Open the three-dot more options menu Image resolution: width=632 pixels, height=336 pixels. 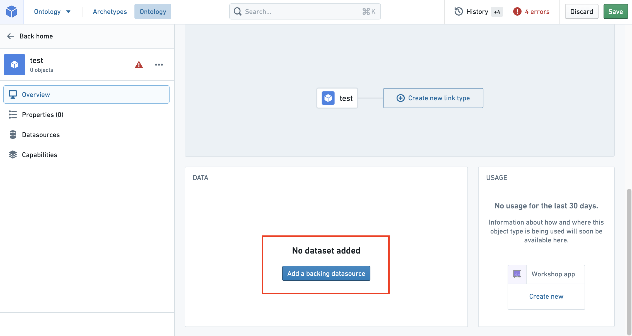pyautogui.click(x=159, y=65)
